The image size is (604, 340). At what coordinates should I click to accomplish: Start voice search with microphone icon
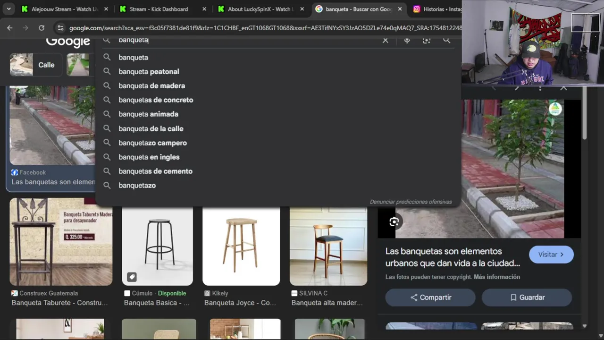407,40
